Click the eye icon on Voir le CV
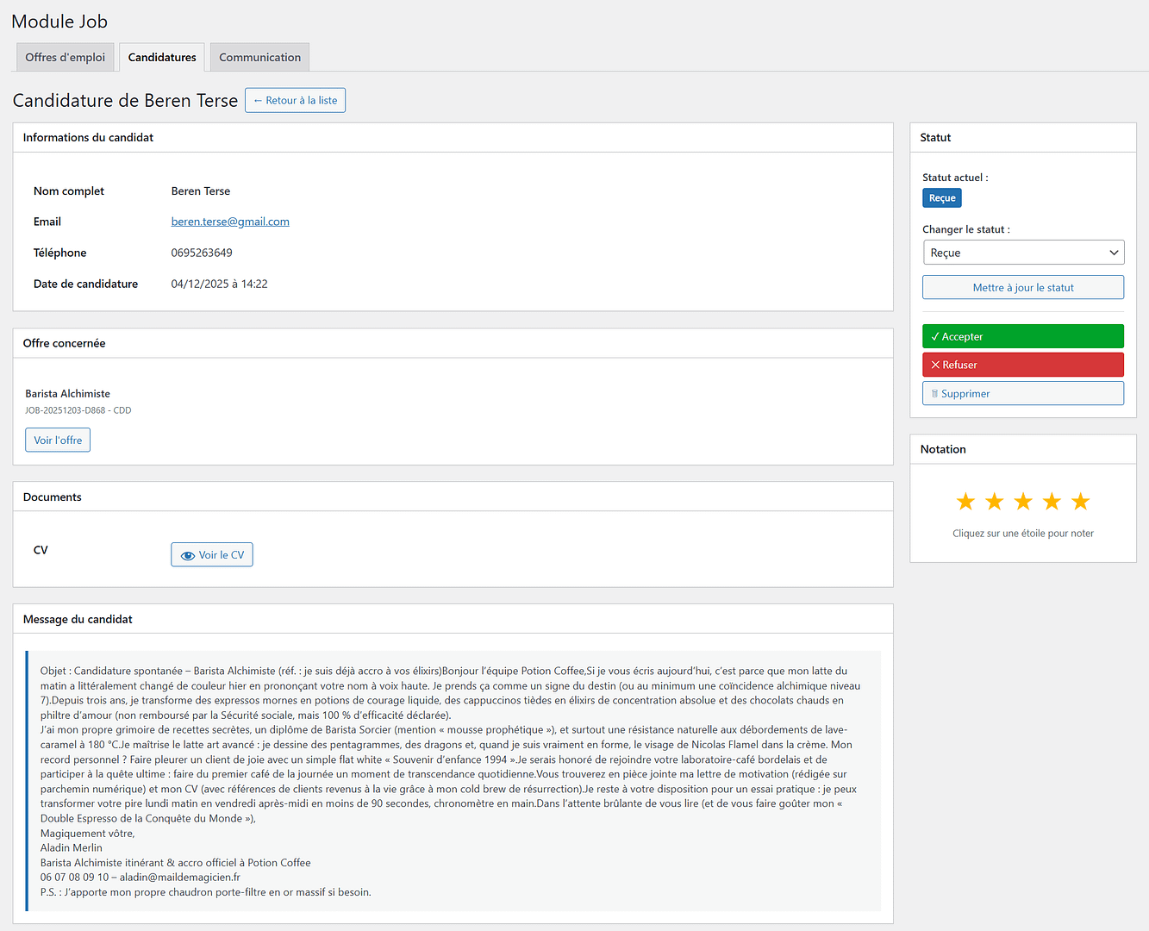 [x=187, y=556]
